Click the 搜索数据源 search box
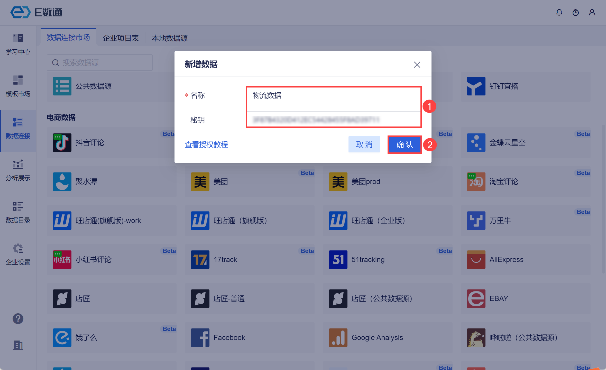The width and height of the screenshot is (606, 370). point(100,62)
